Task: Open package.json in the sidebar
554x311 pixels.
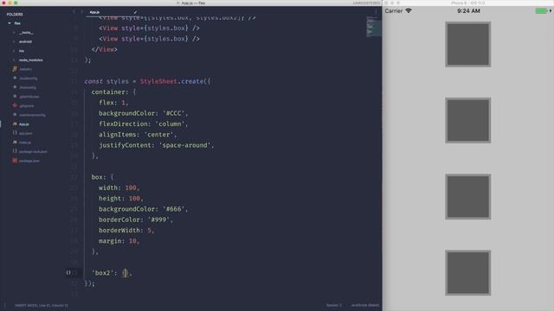Action: pos(29,161)
